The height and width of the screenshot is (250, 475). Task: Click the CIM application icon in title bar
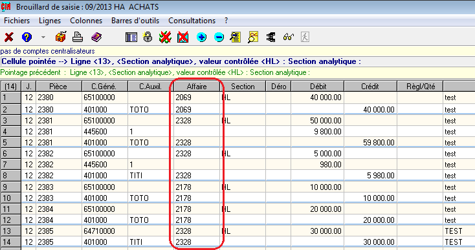tap(6, 6)
